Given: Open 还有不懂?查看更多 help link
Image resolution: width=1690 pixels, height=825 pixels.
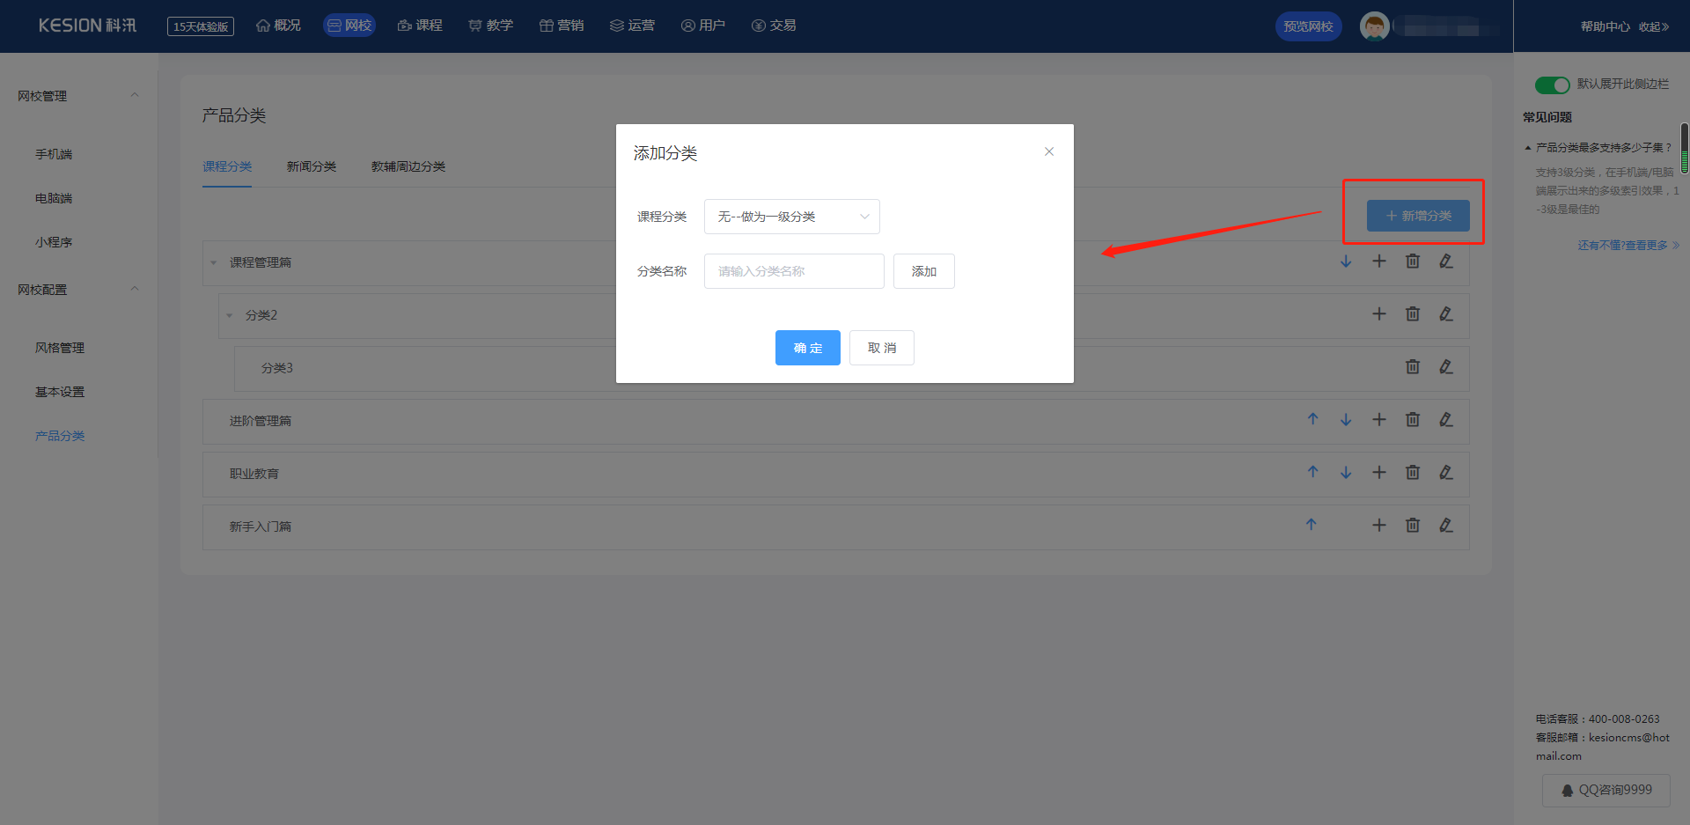Looking at the screenshot, I should point(1628,246).
